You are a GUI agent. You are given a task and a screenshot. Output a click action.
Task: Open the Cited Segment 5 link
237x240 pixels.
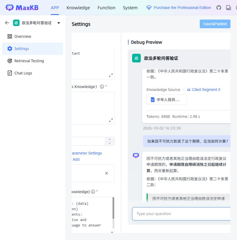pos(206,90)
